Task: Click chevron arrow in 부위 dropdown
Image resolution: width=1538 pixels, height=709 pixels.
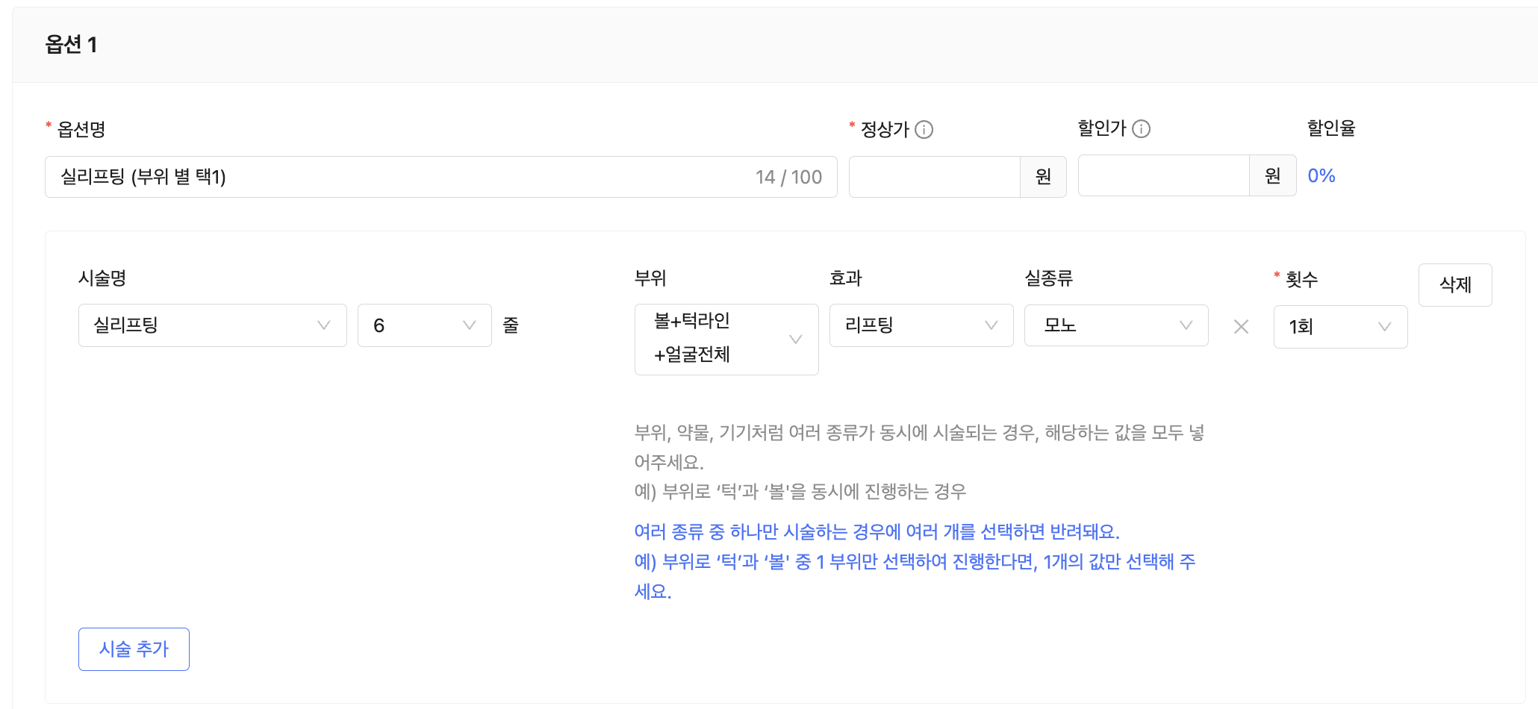Action: [x=795, y=340]
